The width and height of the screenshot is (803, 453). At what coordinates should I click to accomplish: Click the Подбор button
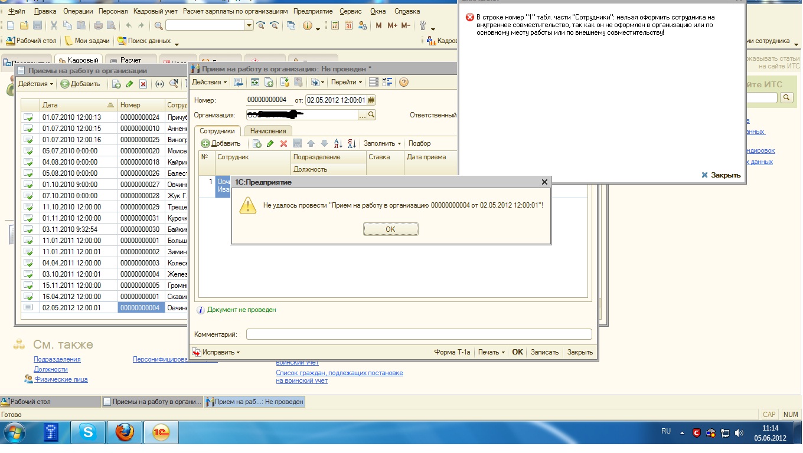tap(419, 143)
